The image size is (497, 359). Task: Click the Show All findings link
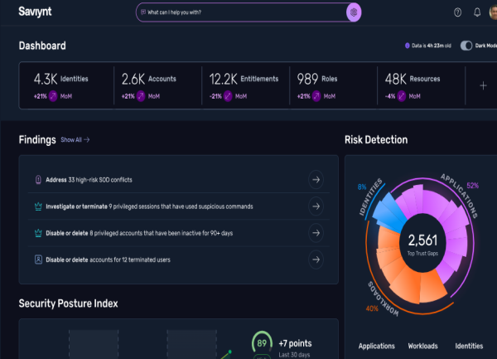75,140
